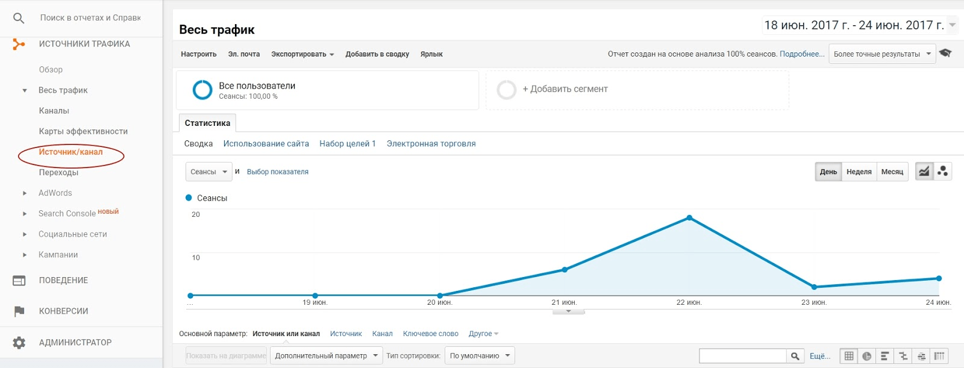Select motion chart bubbles icon

(x=943, y=172)
